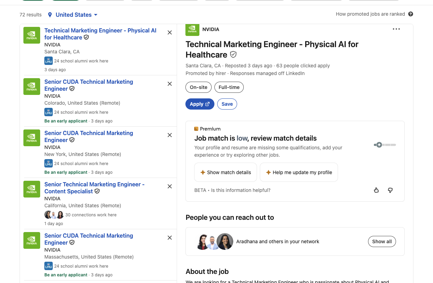Dismiss the Colorado Senior CUDA job card
Image resolution: width=433 pixels, height=283 pixels.
click(170, 84)
